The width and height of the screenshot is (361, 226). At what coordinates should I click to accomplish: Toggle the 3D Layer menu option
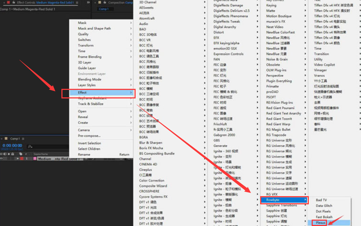(x=101, y=63)
